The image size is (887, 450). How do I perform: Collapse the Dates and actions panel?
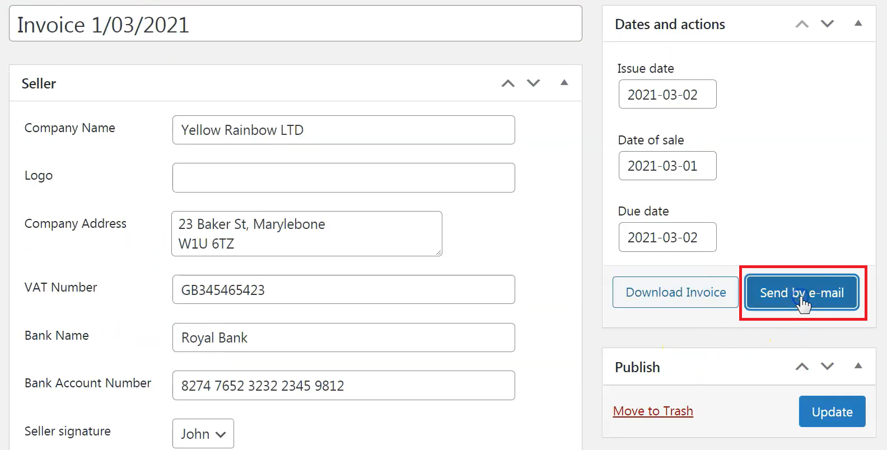tap(858, 24)
